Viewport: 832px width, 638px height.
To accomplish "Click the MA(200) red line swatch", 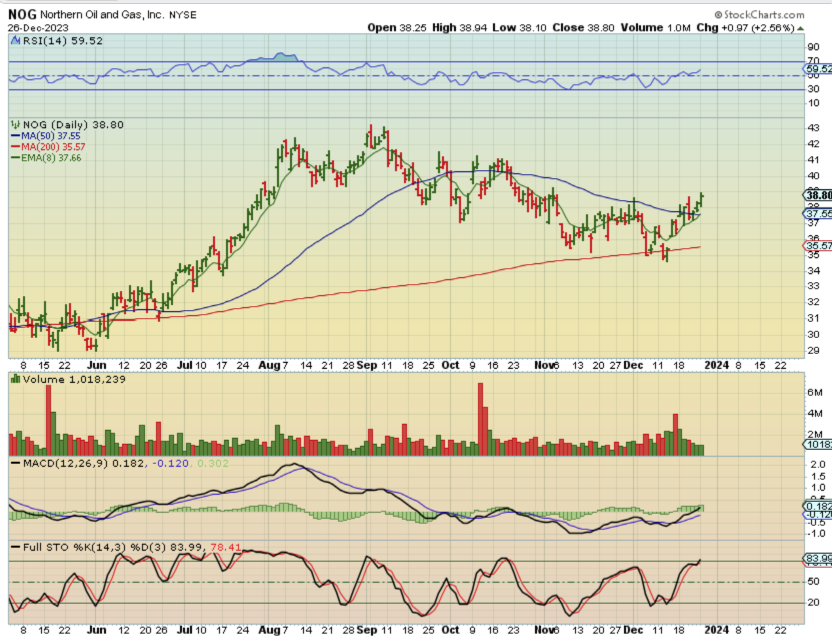I will [x=15, y=147].
